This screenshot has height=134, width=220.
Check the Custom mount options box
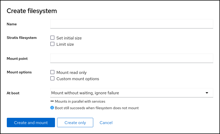tap(52, 79)
